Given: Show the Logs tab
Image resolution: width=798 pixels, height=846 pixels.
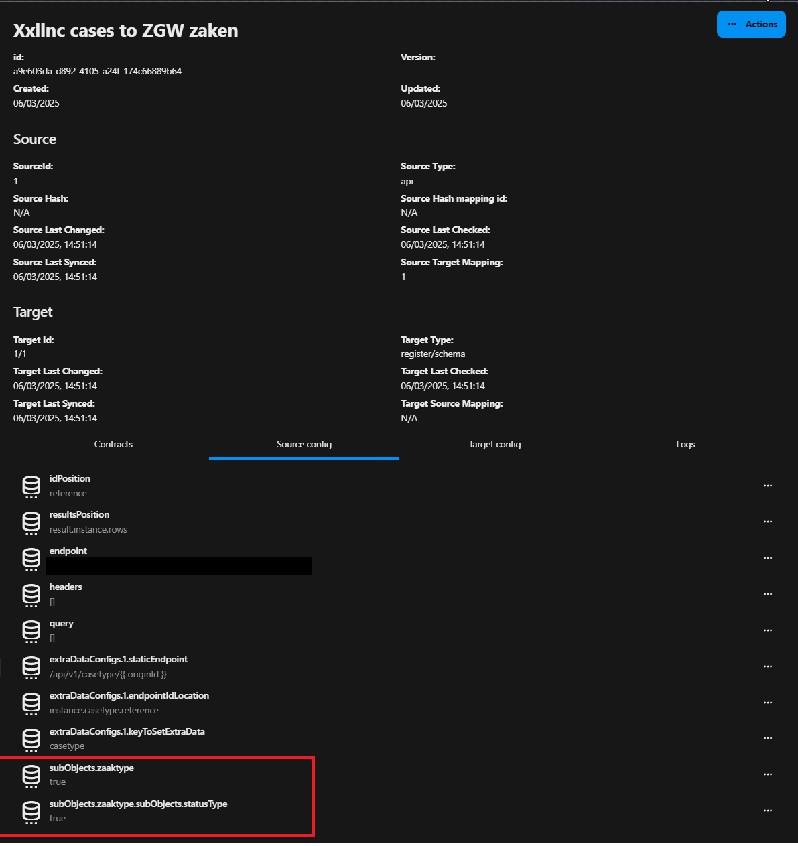Looking at the screenshot, I should [685, 444].
